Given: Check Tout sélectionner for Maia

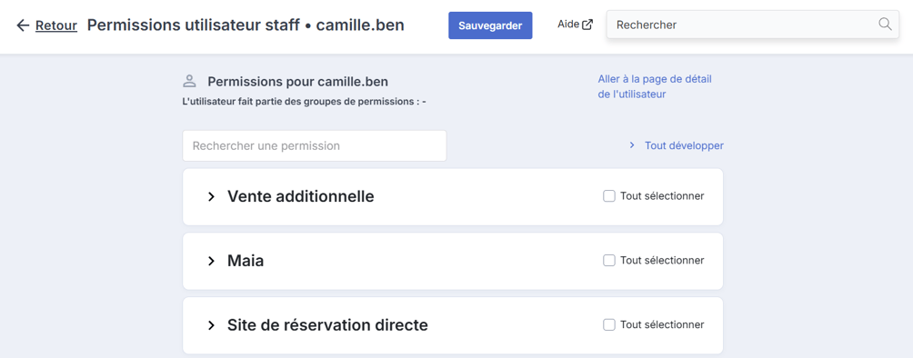Looking at the screenshot, I should pyautogui.click(x=609, y=260).
